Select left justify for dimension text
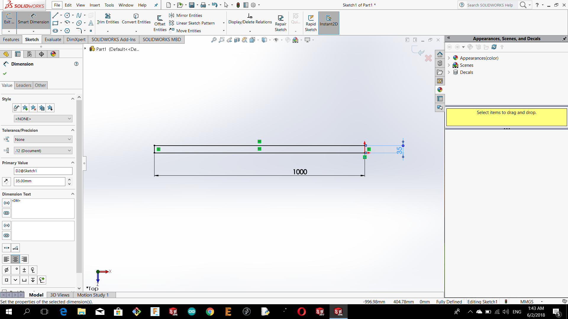Viewport: 568px width, 319px height. coord(7,259)
